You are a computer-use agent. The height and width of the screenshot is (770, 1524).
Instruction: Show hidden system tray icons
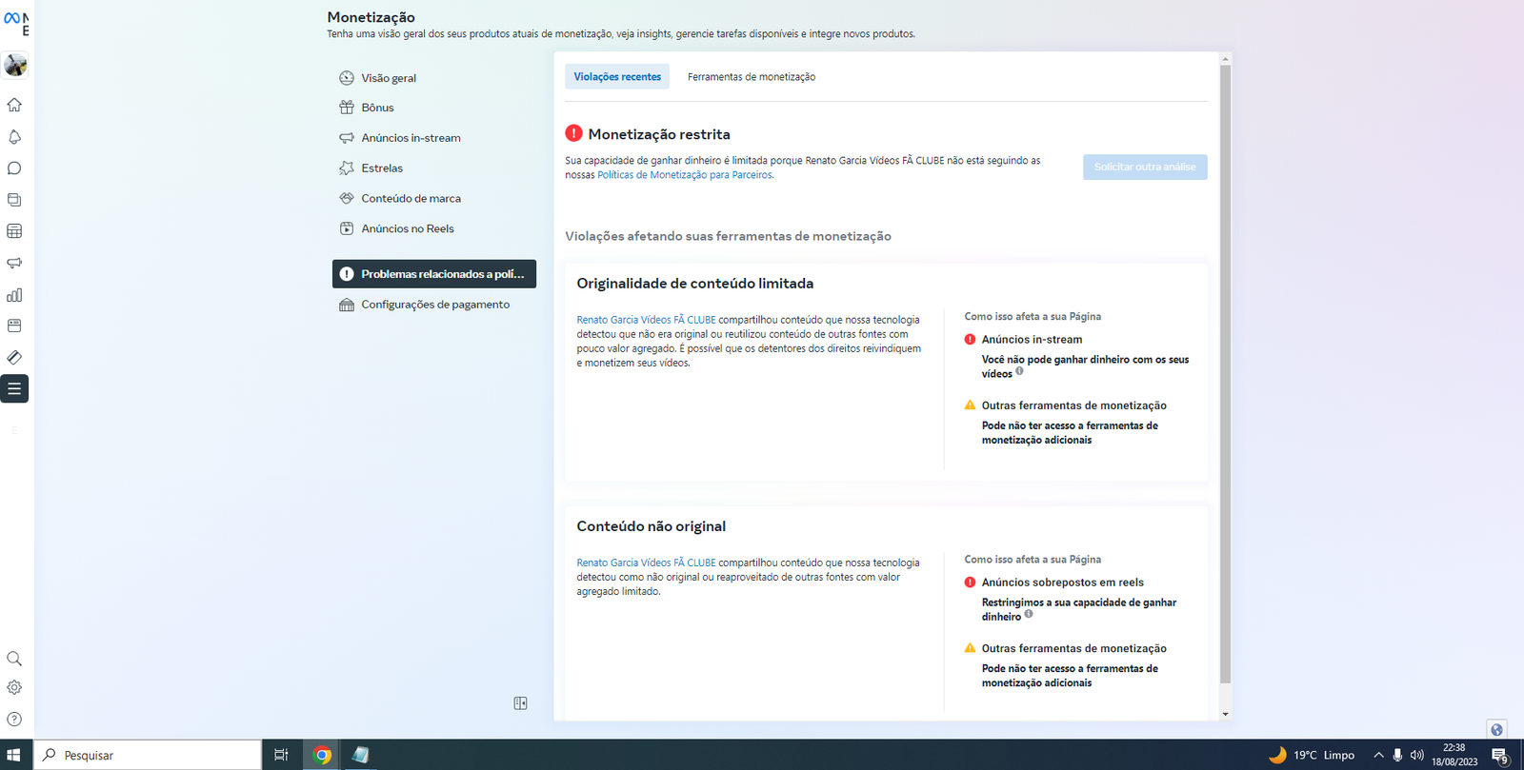point(1378,755)
